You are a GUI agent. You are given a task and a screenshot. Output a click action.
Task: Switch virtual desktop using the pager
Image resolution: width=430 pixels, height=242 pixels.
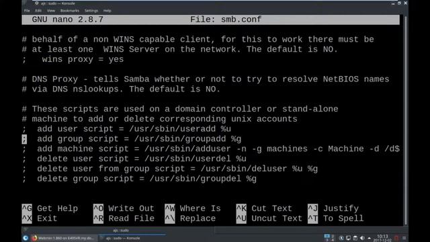[329, 238]
